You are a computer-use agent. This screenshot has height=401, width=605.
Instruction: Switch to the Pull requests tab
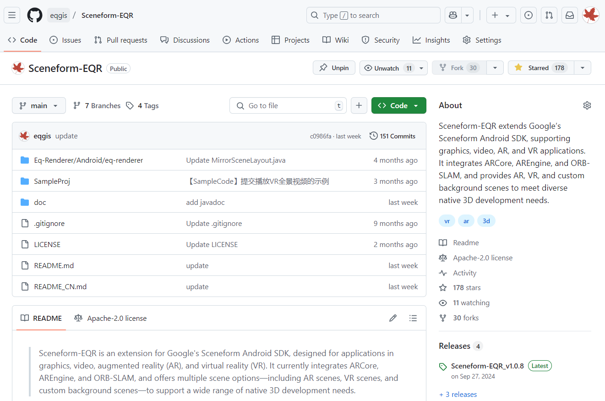coord(121,40)
